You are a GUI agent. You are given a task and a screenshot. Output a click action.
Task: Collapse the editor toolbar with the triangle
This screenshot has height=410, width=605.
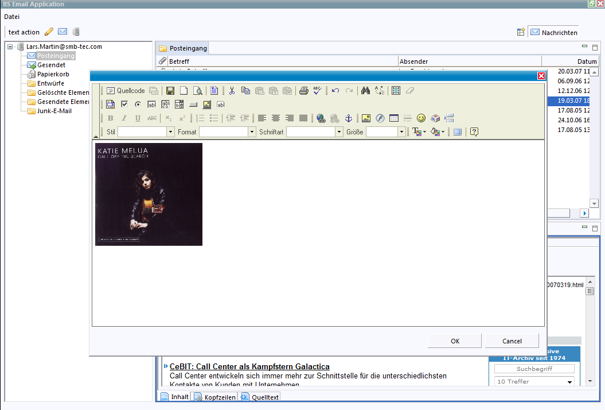click(95, 137)
